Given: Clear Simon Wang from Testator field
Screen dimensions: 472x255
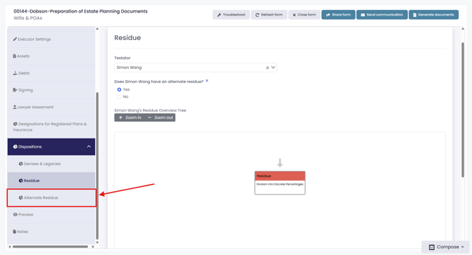Looking at the screenshot, I should [x=267, y=68].
